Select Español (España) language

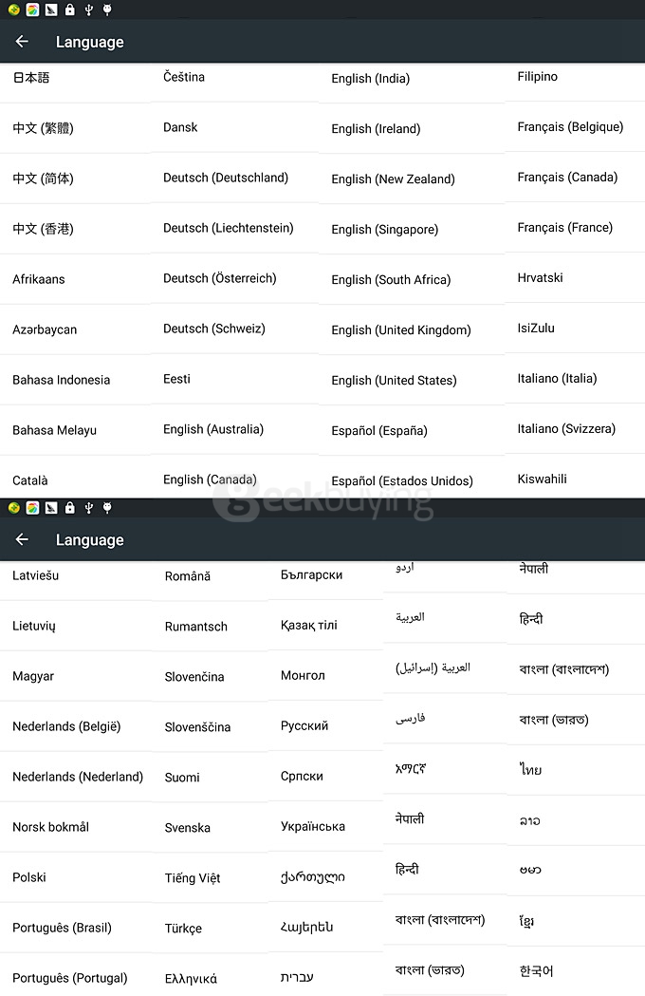379,431
